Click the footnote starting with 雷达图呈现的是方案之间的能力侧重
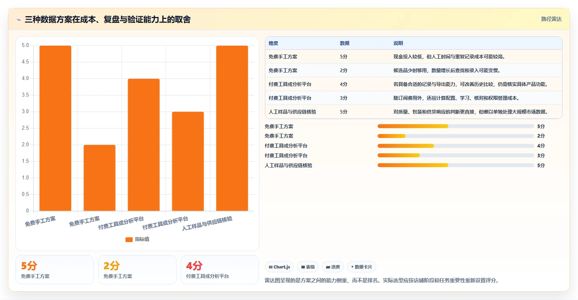Viewport: 578px width, 300px height. point(382,281)
